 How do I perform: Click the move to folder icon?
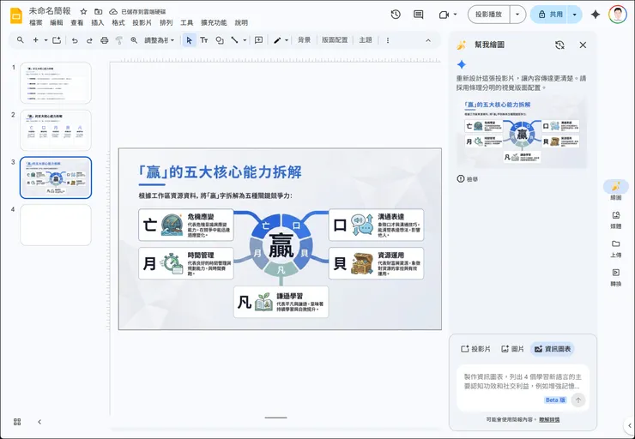point(98,12)
